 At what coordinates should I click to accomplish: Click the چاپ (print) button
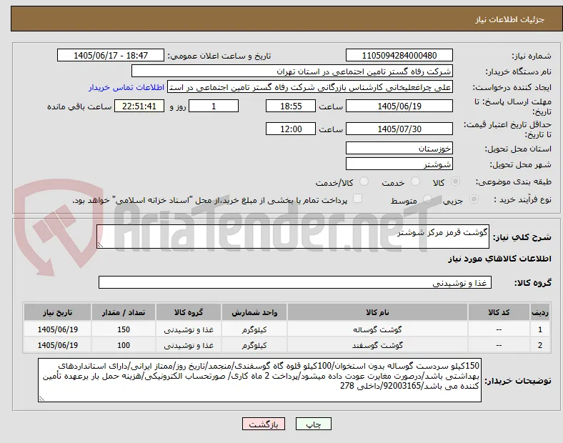click(x=313, y=424)
